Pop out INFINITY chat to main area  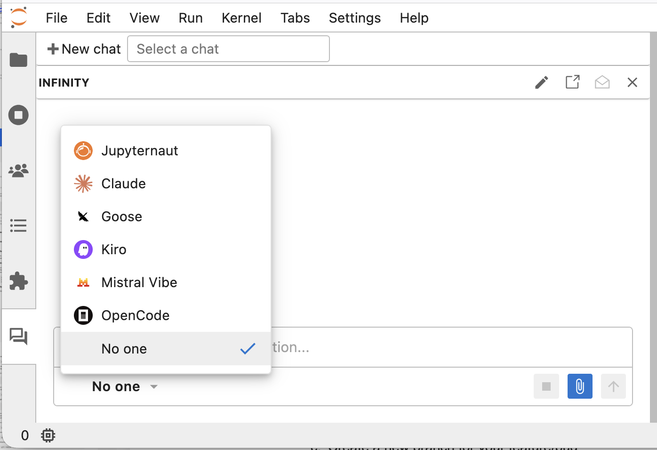coord(572,82)
